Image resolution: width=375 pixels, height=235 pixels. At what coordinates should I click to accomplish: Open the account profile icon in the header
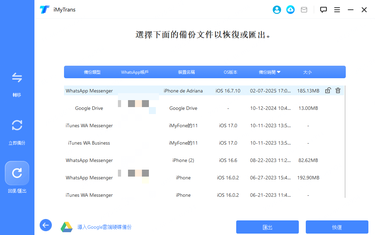pos(277,9)
